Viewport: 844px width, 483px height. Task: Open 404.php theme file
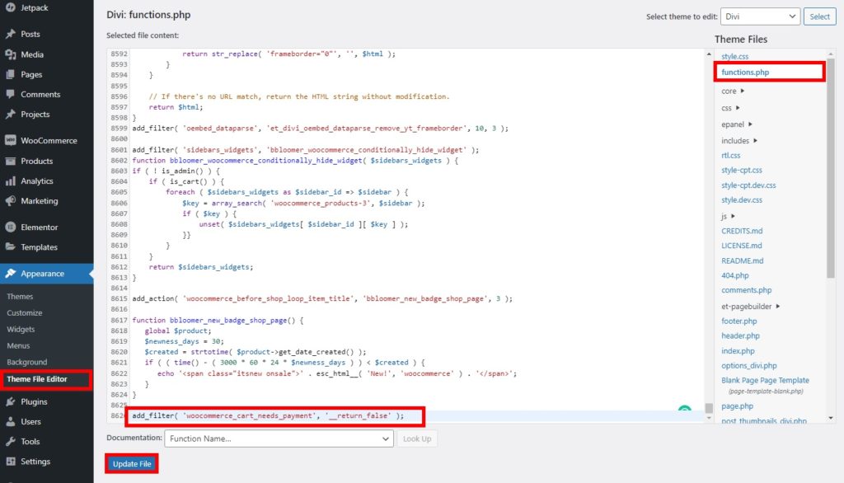734,275
